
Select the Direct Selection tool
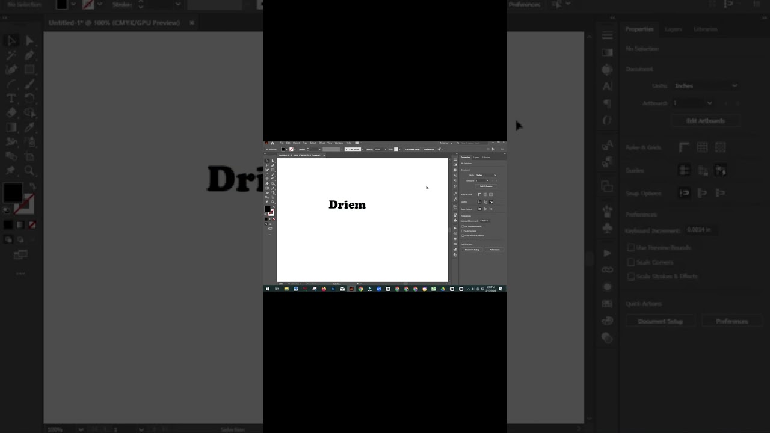click(x=273, y=161)
